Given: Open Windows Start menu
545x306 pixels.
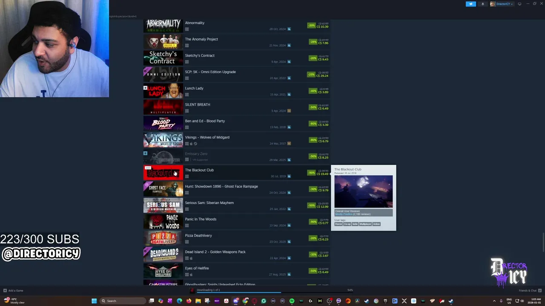Looking at the screenshot, I should (x=94, y=301).
